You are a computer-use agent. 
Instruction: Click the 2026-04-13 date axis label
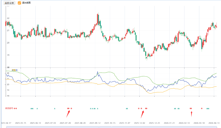214,123
